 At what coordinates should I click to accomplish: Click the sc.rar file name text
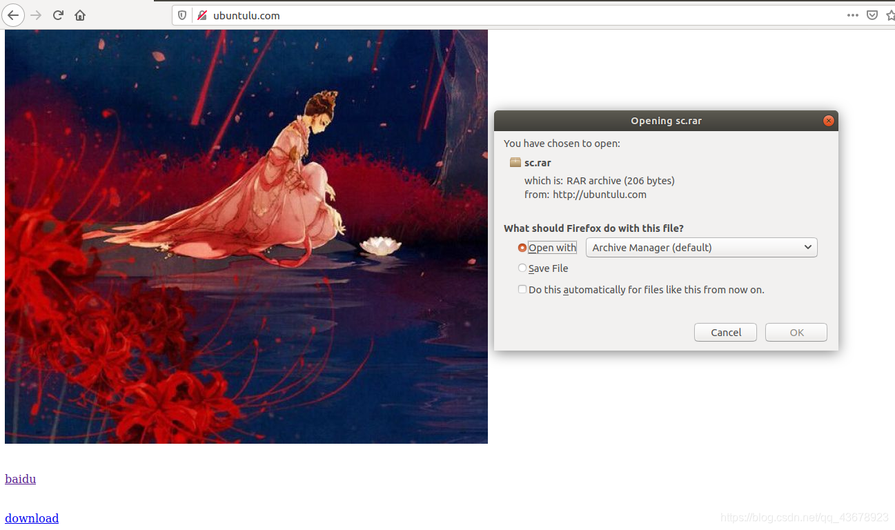(538, 163)
